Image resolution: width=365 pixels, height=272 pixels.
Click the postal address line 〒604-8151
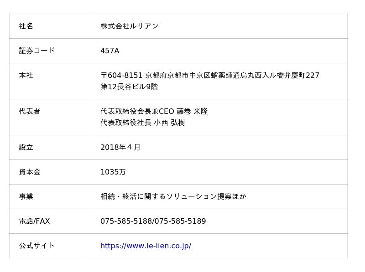(209, 76)
